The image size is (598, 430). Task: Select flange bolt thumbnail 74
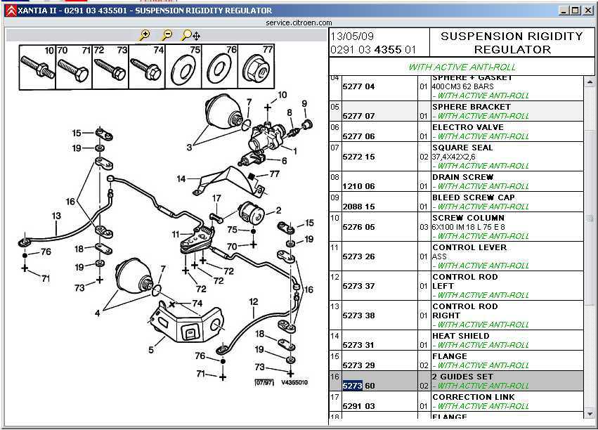147,67
